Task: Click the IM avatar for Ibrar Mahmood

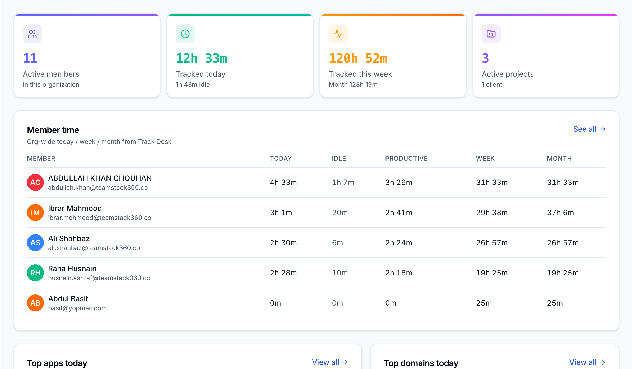Action: coord(35,213)
